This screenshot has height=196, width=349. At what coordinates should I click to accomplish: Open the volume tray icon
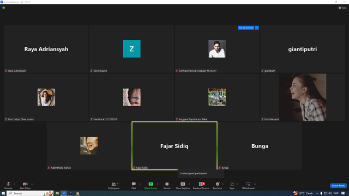click(330, 193)
